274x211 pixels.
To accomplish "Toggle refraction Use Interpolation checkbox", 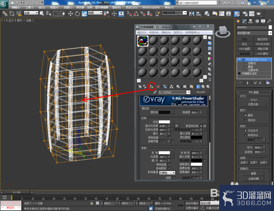I will coord(169,164).
